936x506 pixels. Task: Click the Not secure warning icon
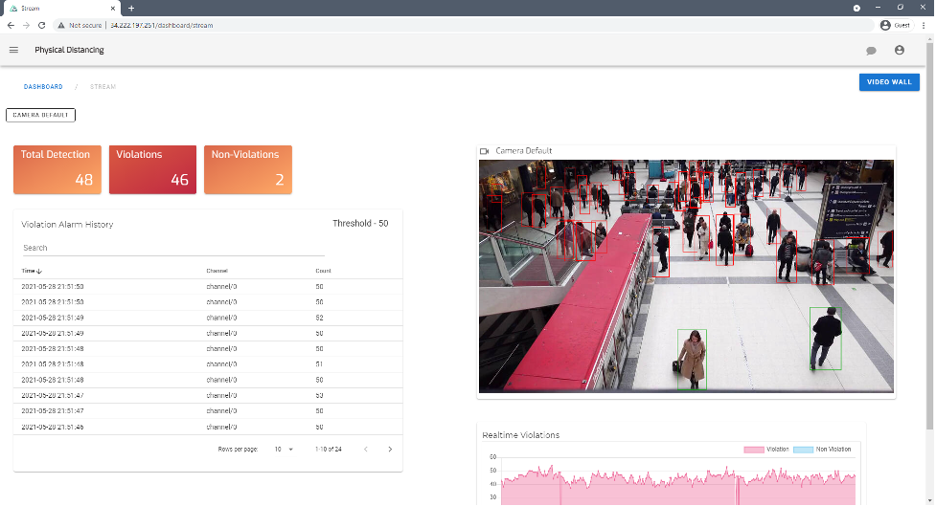(61, 25)
